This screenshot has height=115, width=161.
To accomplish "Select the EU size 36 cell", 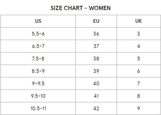I will tap(96, 34).
